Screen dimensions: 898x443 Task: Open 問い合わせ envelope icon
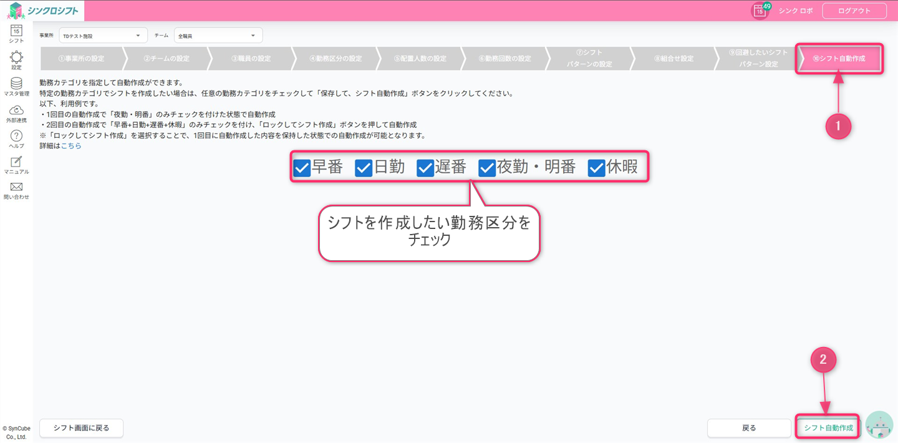[16, 188]
